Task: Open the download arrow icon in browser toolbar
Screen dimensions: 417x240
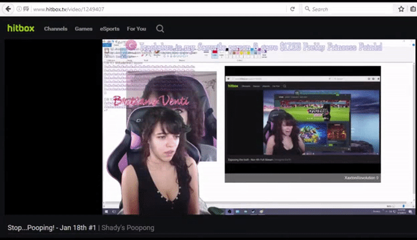Action: coord(412,9)
